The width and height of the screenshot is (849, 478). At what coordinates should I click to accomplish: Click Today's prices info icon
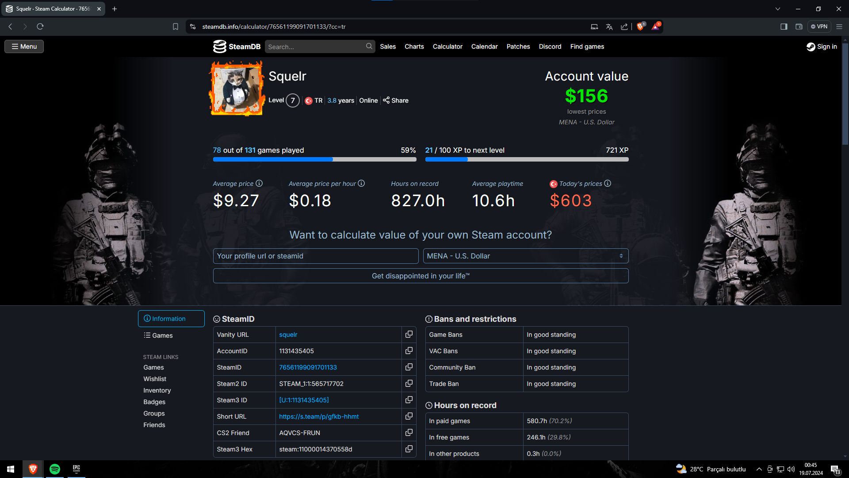pyautogui.click(x=608, y=183)
